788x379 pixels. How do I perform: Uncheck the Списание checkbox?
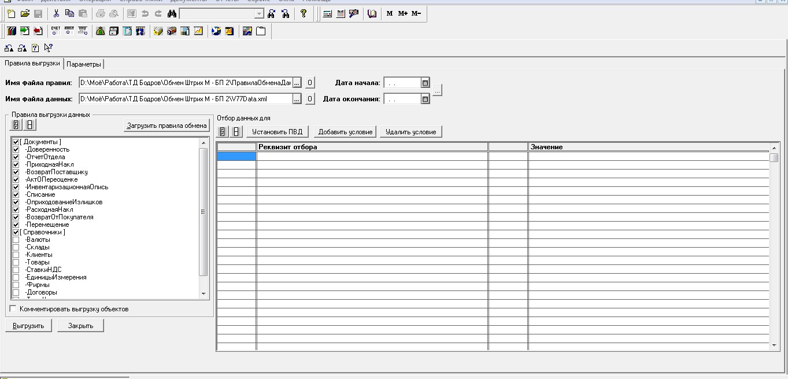click(16, 194)
